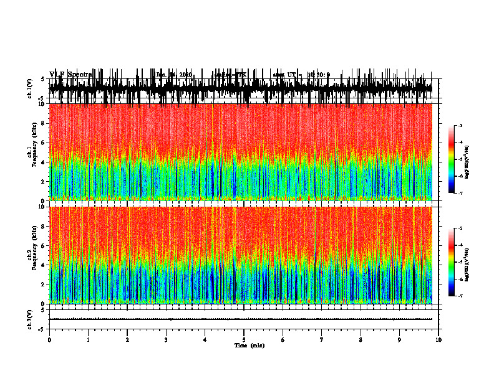Image resolution: width=494 pixels, height=381 pixels.
Task: Click the '8' kHz tick on ch.1 spectrogram
Action: point(43,123)
